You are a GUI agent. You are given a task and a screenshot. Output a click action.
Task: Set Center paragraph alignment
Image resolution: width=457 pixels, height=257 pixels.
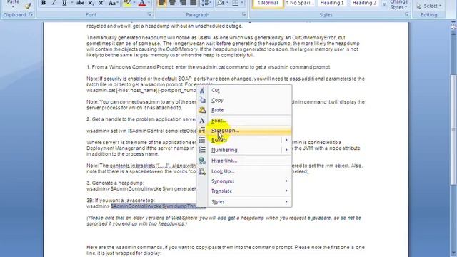coord(172,3)
